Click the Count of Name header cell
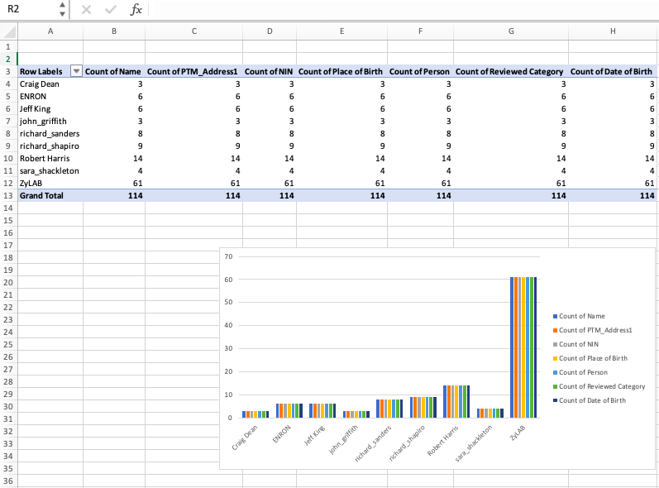Screen dimensions: 659x488 114,71
